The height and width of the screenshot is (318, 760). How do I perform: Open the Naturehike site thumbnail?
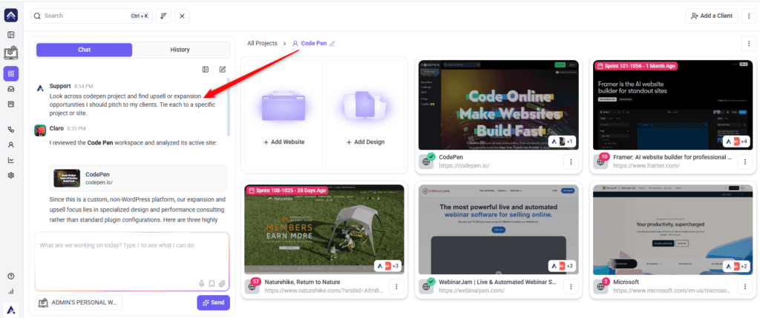point(324,230)
